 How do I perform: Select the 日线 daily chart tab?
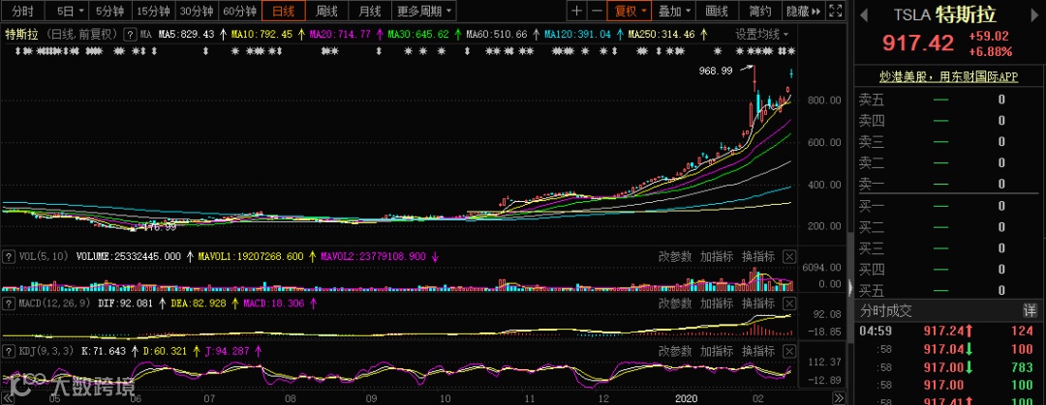pos(284,11)
